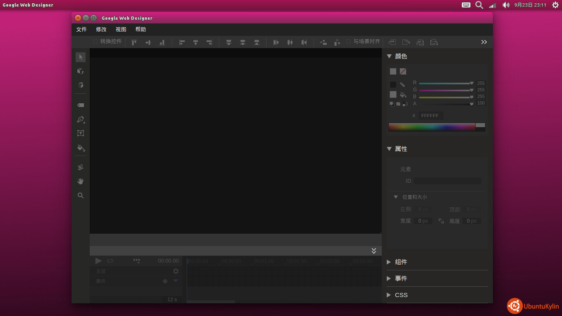Expand the CSS panel

389,295
